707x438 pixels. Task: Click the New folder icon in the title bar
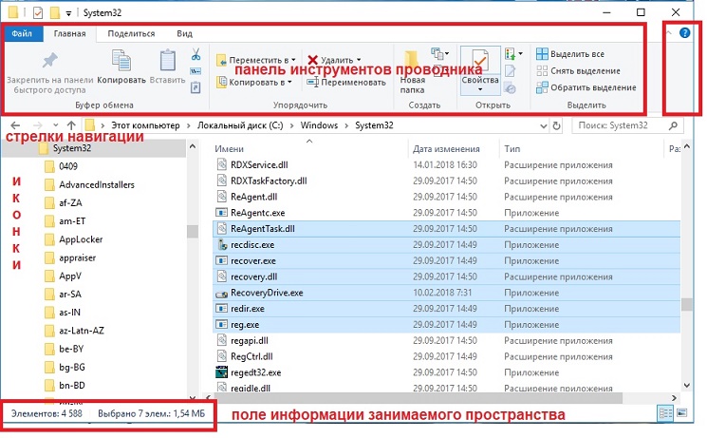click(x=54, y=12)
